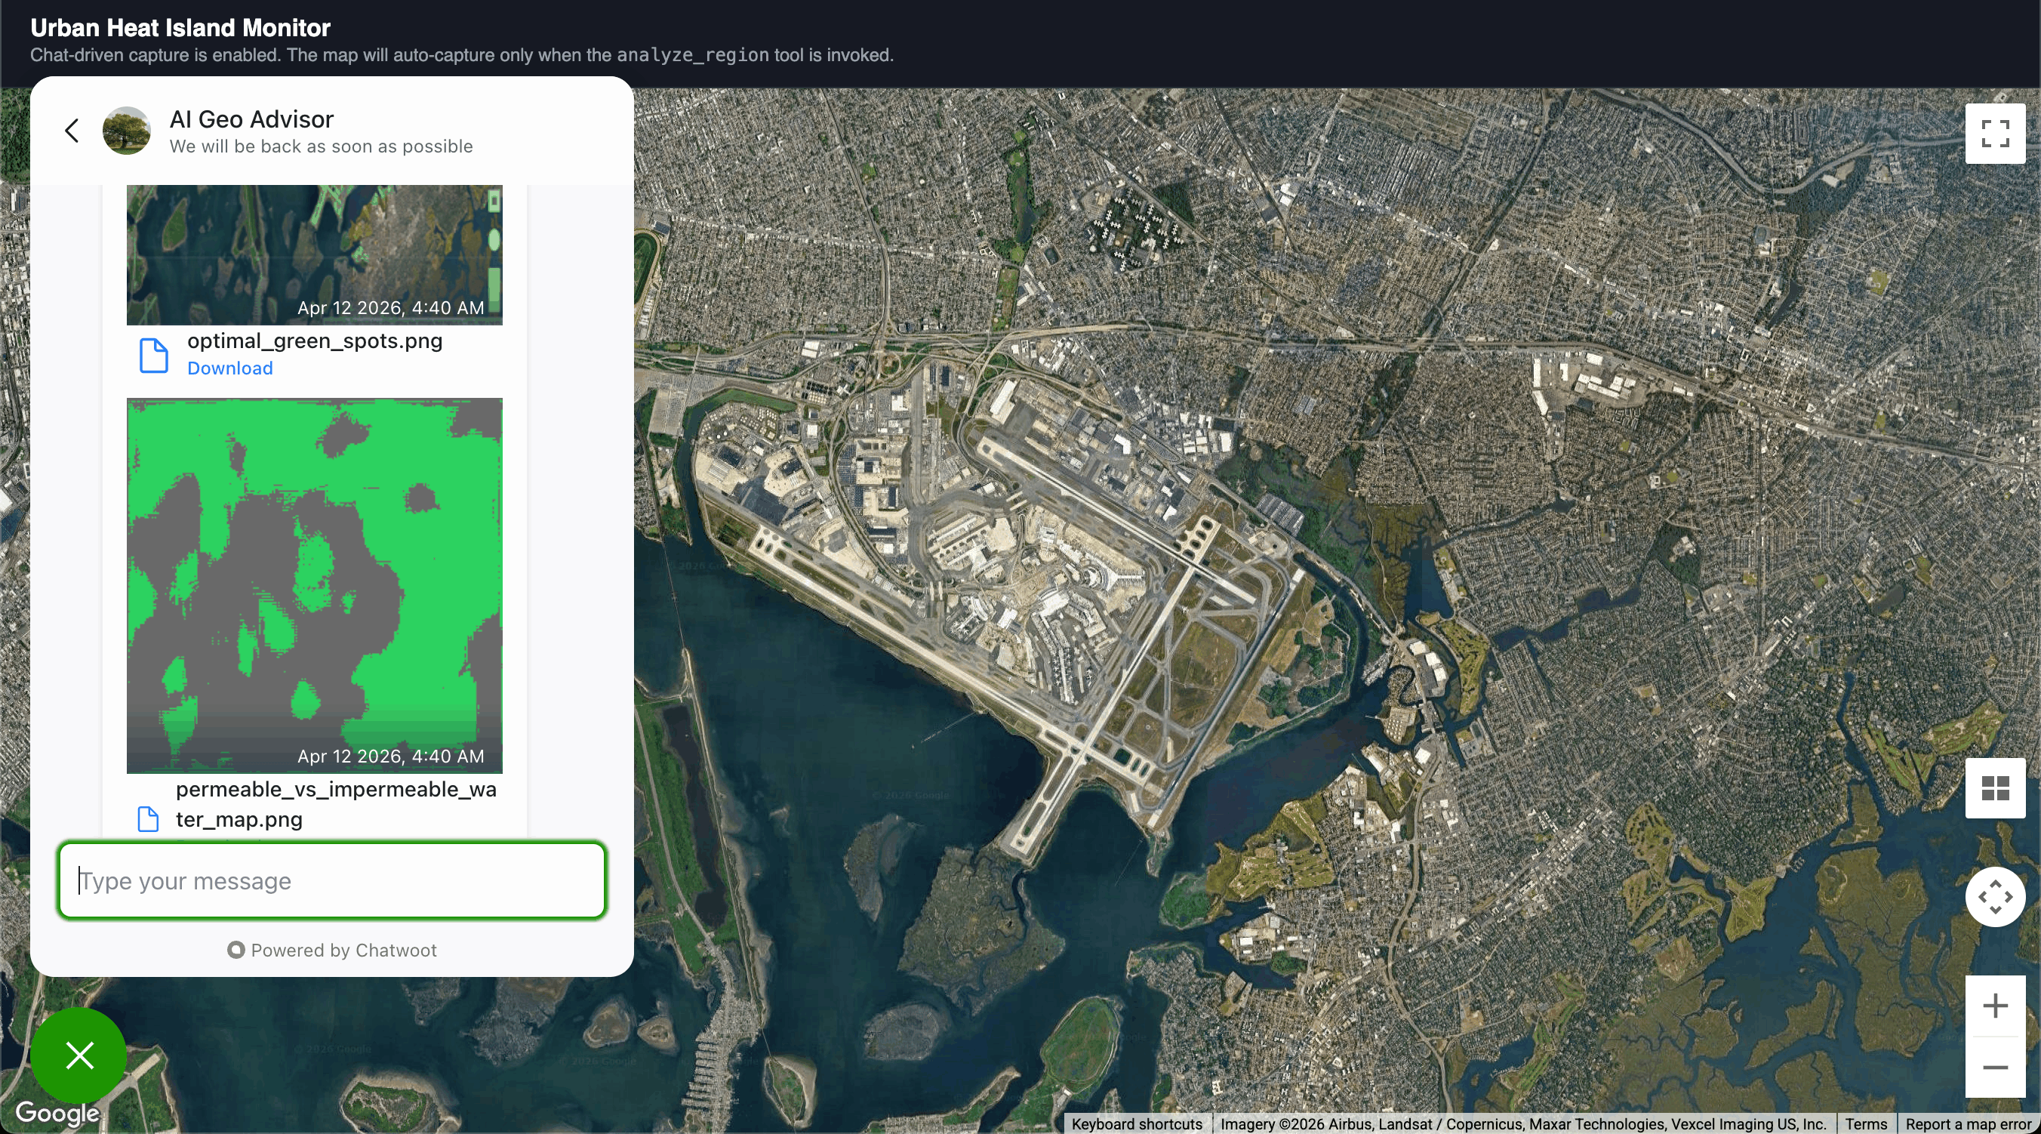The width and height of the screenshot is (2041, 1134).
Task: Focus the Type your message field
Action: 331,880
